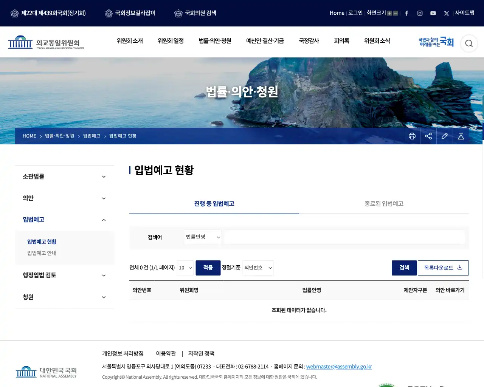Jump to top with arrow icon
484x387 pixels.
tap(461, 136)
